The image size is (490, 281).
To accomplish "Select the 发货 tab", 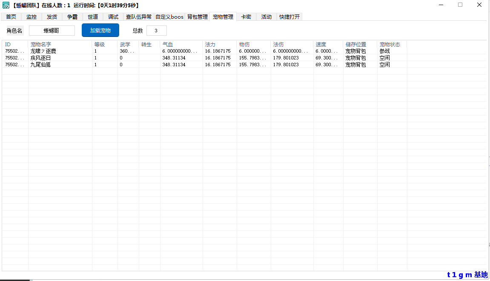I will point(52,17).
